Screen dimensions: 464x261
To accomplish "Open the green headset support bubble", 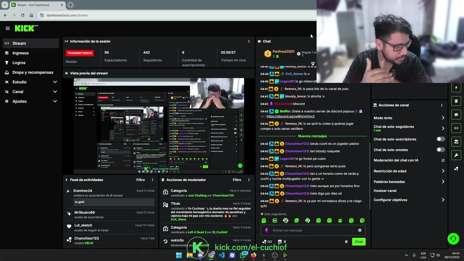I will pyautogui.click(x=453, y=239).
